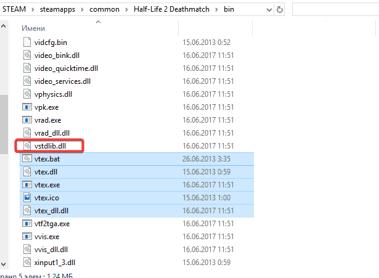Sort files by the Имени column header
This screenshot has height=278, width=379.
33,28
